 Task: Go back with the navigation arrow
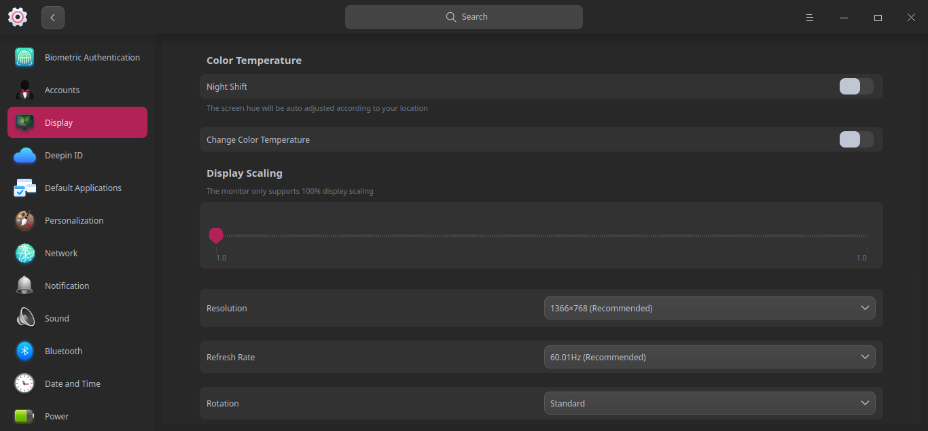click(x=52, y=17)
